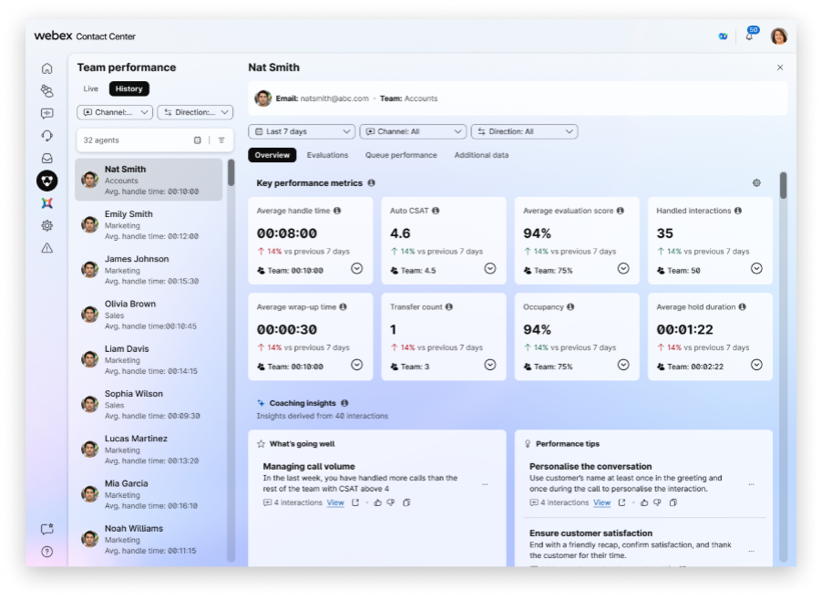Open the Last 7 days dropdown
This screenshot has width=822, height=600.
click(303, 131)
